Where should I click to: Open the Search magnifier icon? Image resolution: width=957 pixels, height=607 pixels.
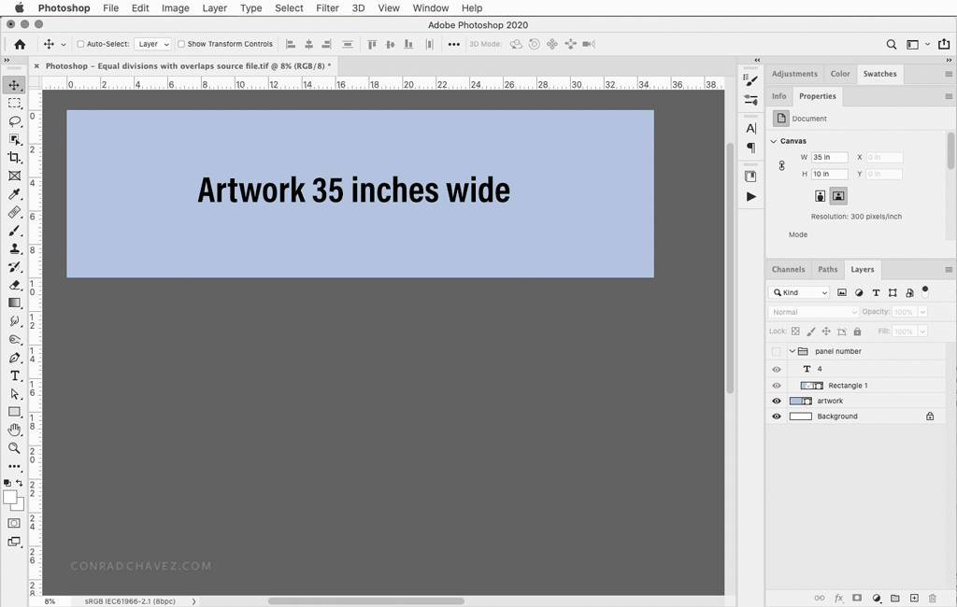(x=891, y=44)
